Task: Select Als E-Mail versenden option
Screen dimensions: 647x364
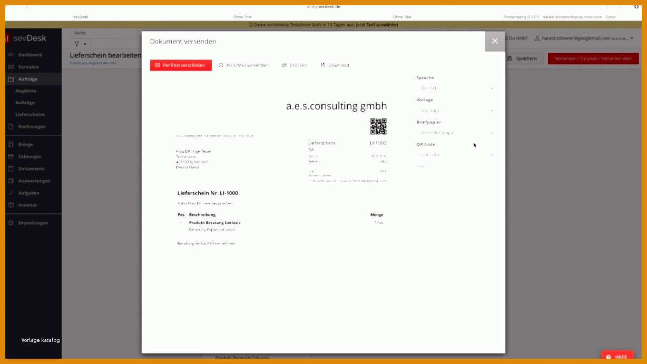Action: pos(243,65)
